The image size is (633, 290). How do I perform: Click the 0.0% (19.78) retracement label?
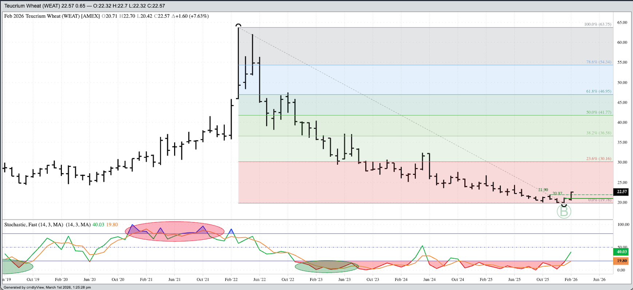coord(599,200)
